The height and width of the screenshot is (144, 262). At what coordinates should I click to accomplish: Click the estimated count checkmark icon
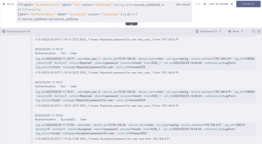pos(4,31)
